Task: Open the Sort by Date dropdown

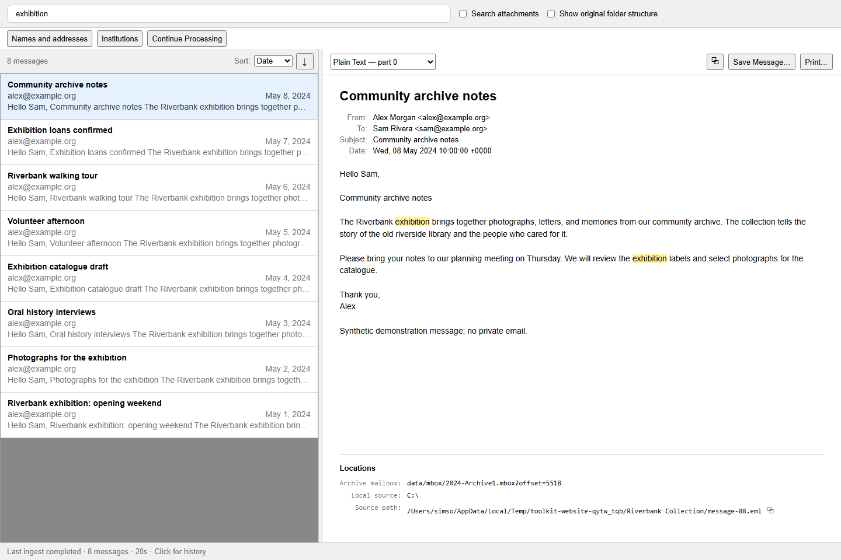Action: pyautogui.click(x=273, y=61)
